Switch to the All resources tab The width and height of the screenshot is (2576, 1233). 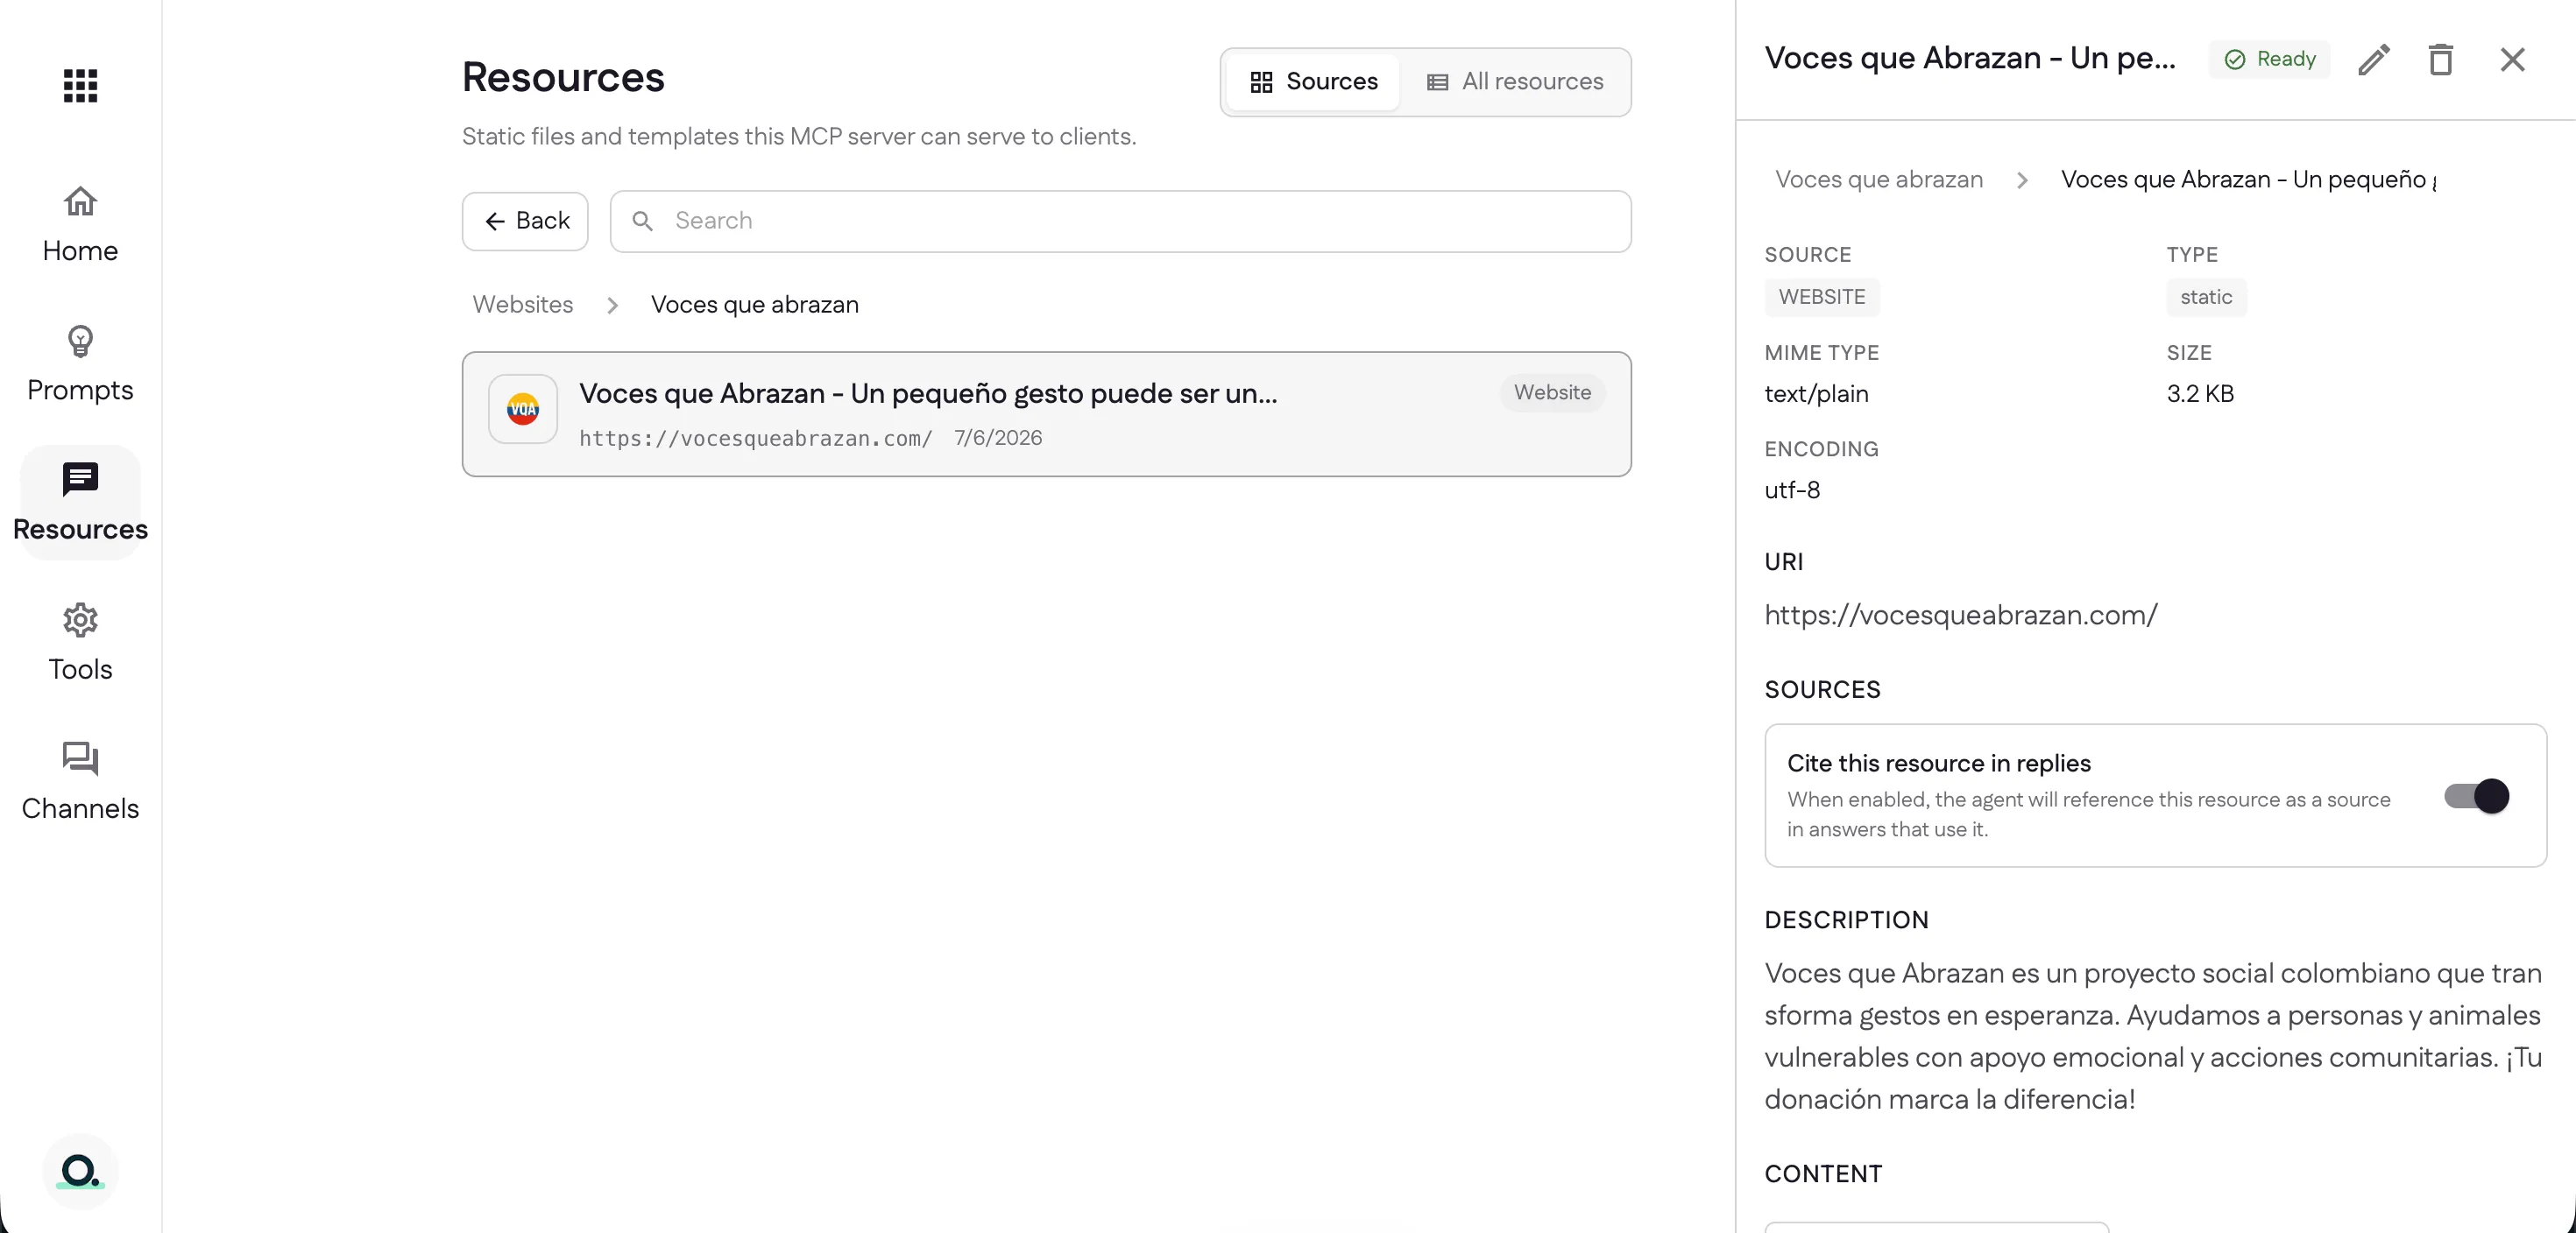tap(1515, 82)
